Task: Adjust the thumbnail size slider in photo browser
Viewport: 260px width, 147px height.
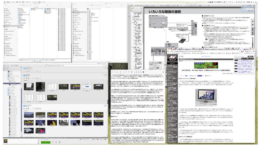Action: click(x=86, y=139)
